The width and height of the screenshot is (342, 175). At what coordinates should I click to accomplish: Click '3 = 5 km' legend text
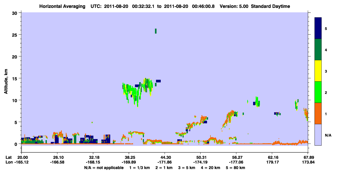(x=187, y=168)
